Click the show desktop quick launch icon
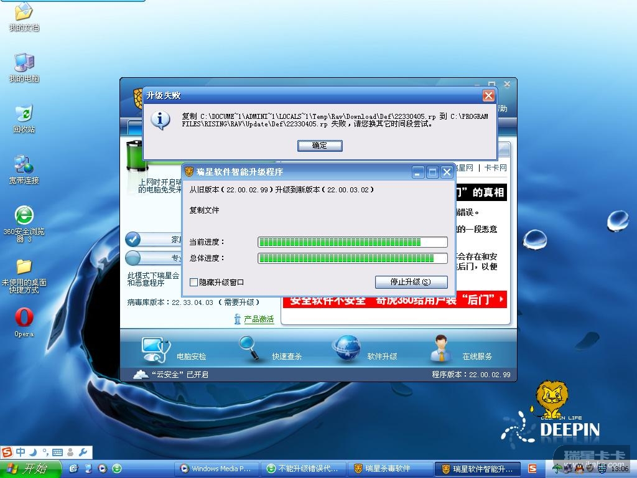The height and width of the screenshot is (478, 637). 74,469
